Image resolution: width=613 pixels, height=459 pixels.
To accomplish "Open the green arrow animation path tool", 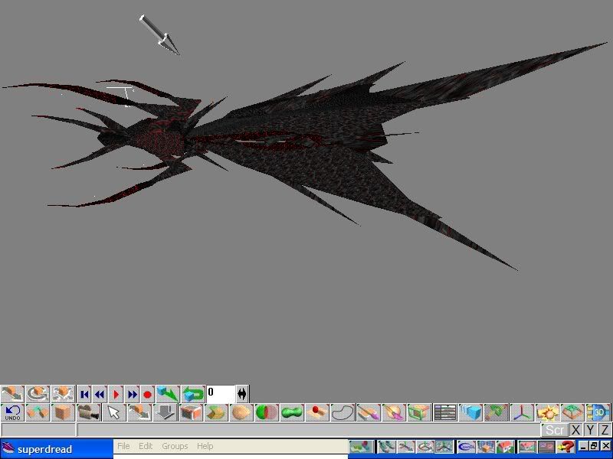I will [168, 394].
